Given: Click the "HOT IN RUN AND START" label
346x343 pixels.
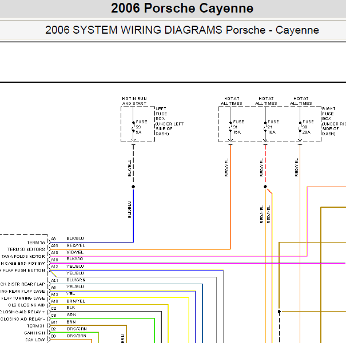Looking at the screenshot, I should tap(134, 101).
